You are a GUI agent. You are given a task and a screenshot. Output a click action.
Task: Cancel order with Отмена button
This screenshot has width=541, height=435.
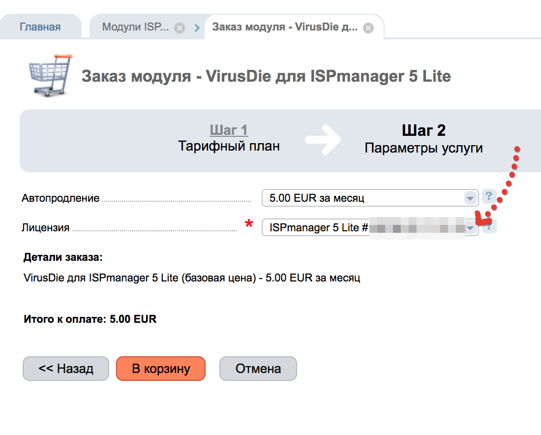258,369
